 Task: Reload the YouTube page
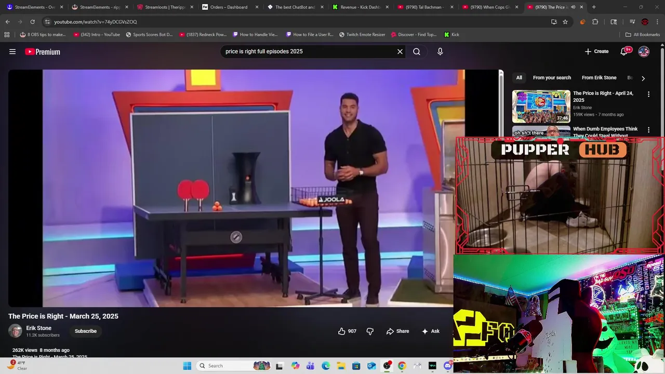[32, 22]
